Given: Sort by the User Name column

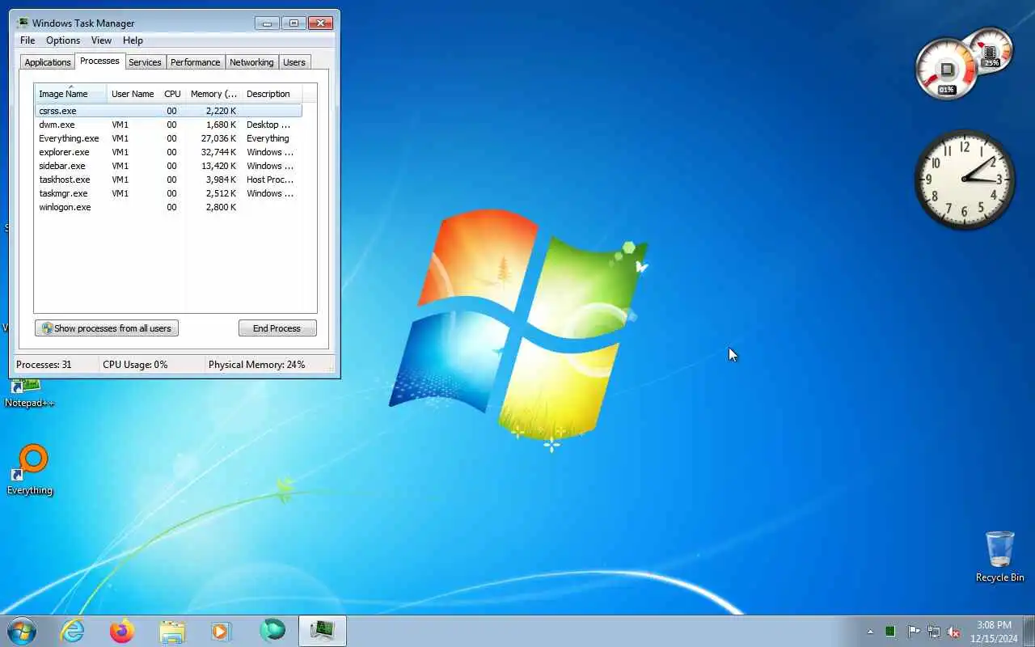Looking at the screenshot, I should point(133,94).
